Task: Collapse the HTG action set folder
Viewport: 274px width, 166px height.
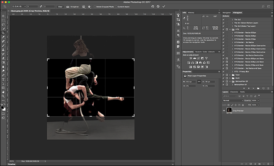Action: [230, 29]
